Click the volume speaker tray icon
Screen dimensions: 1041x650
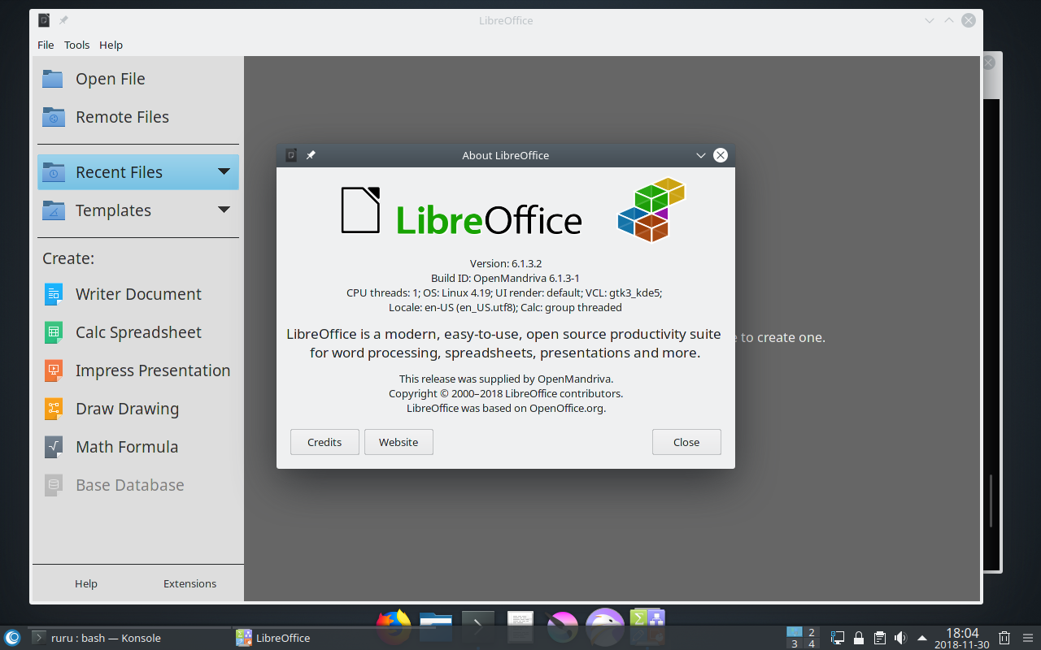pyautogui.click(x=900, y=638)
